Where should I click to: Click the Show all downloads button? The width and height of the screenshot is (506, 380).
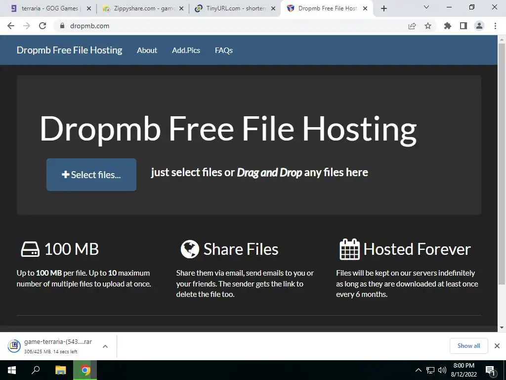(x=468, y=346)
